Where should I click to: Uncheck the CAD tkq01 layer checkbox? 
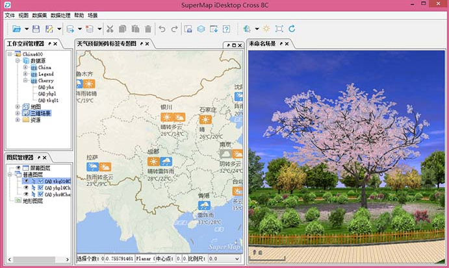click(x=41, y=181)
